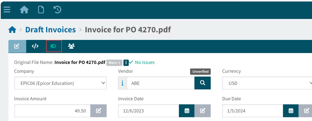Expand the Company dropdown
Viewport: 312px width, 121px height.
click(x=60, y=83)
